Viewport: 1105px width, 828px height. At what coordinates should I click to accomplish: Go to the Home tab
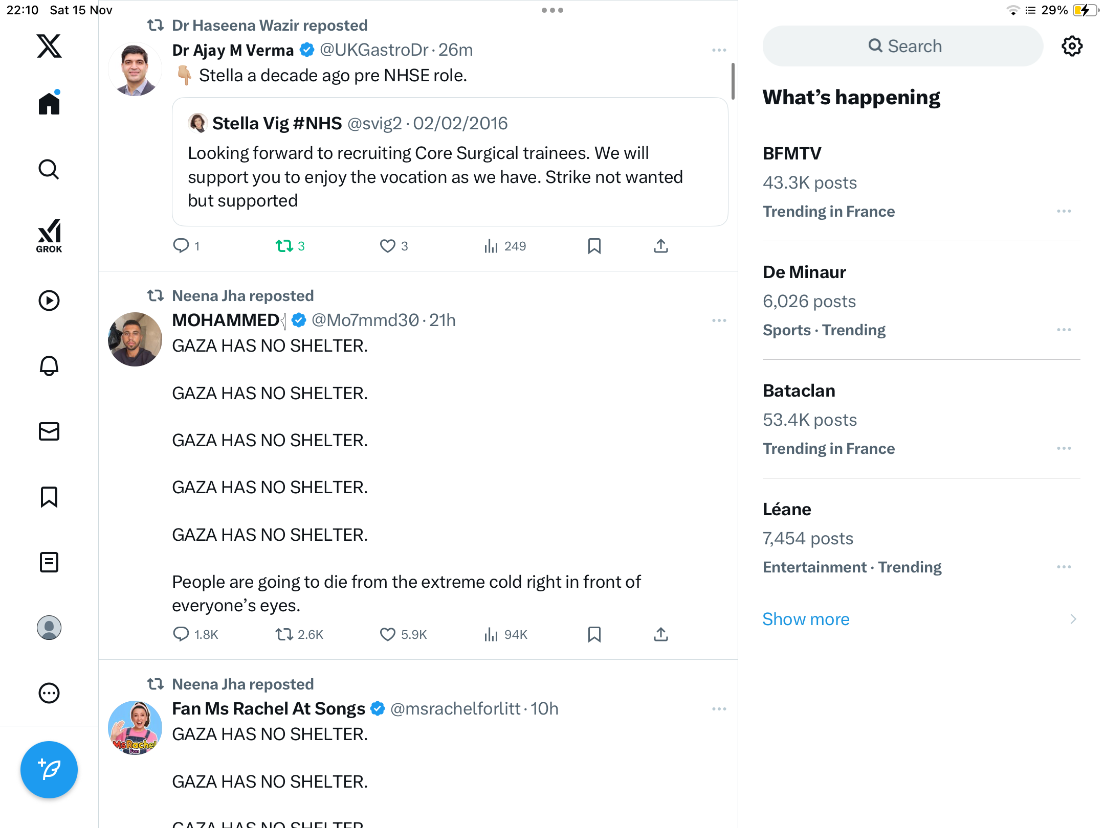pyautogui.click(x=49, y=104)
